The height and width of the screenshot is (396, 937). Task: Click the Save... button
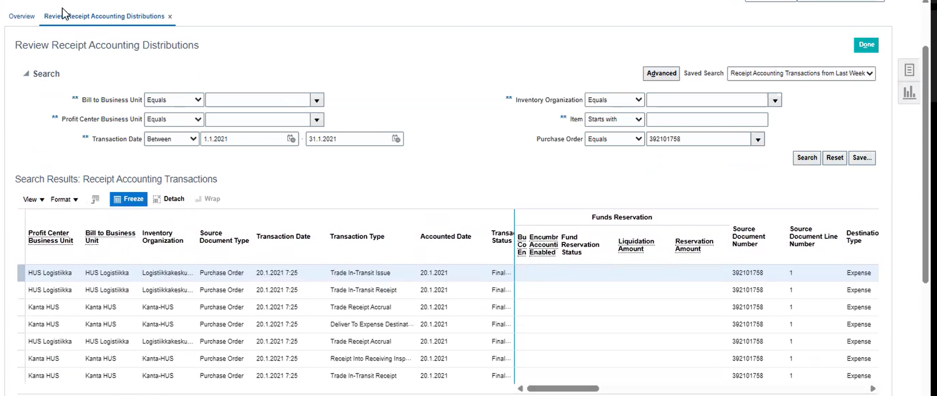862,158
